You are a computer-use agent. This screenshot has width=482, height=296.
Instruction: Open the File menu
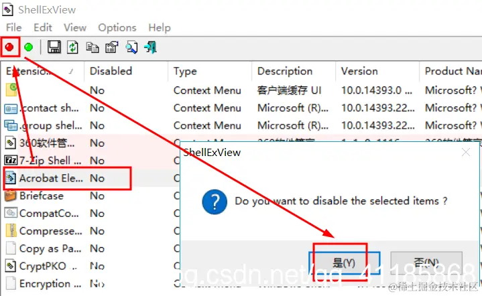click(x=14, y=27)
